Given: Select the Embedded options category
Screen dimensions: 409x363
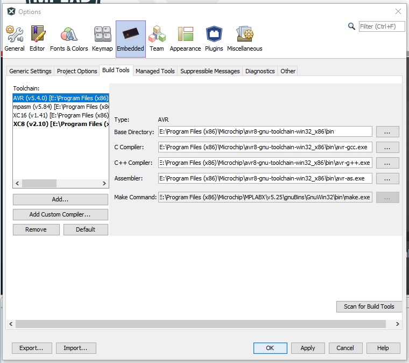Looking at the screenshot, I should (x=130, y=39).
